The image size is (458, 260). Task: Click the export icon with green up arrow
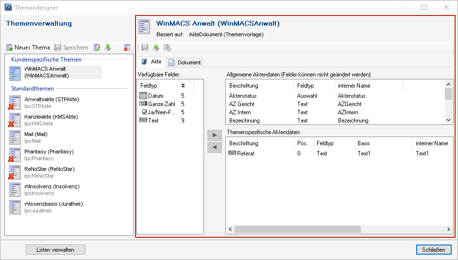coord(156,47)
